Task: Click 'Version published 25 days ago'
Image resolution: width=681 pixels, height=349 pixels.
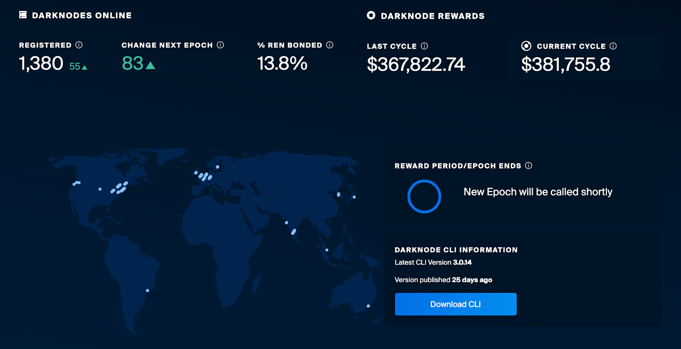Action: 443,280
